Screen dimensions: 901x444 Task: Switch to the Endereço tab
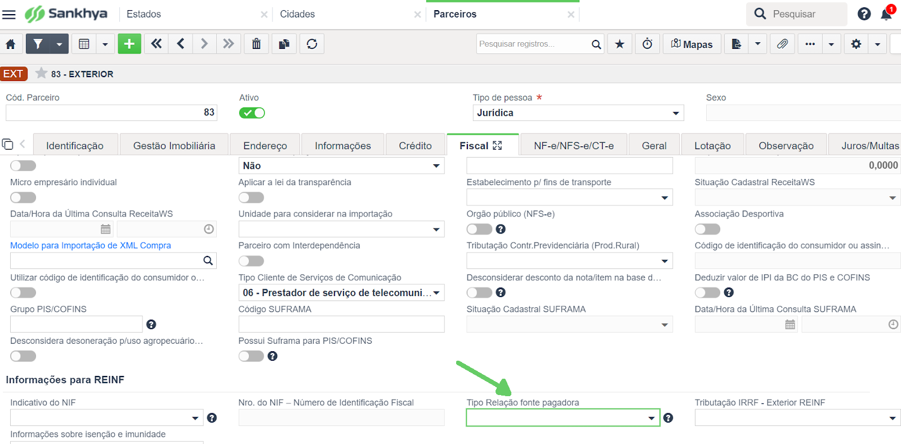(x=265, y=146)
